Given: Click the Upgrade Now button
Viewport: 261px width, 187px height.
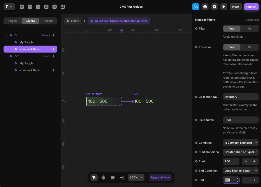Looking at the screenshot, I should [x=160, y=177].
